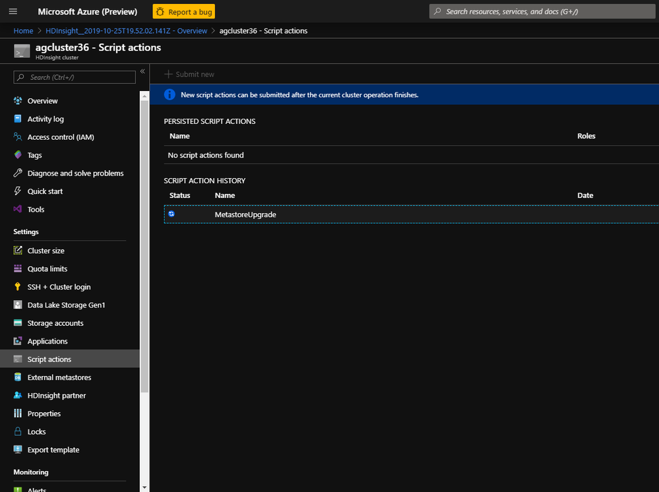Focus the global resource search box
The width and height of the screenshot is (659, 492).
point(542,11)
